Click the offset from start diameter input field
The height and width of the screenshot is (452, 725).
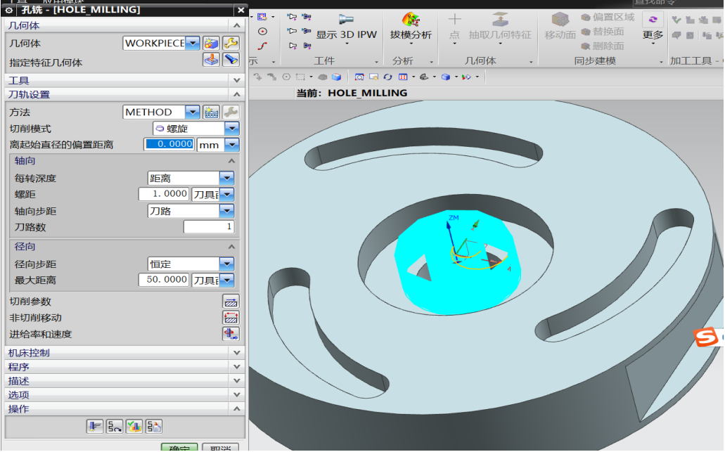[x=169, y=144]
